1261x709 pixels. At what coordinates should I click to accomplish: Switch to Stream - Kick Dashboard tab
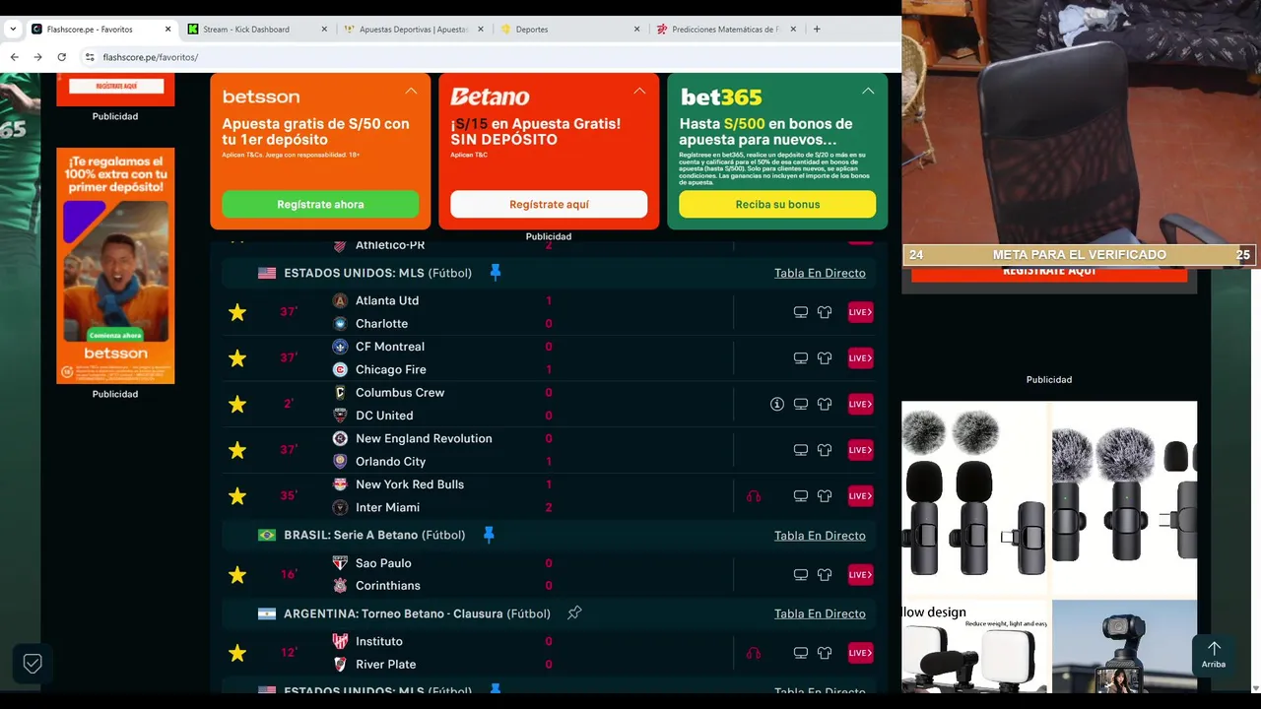tap(256, 30)
